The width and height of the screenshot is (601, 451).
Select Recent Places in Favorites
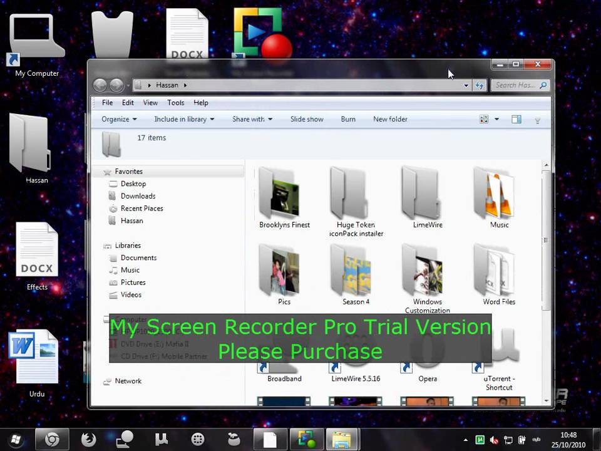(142, 208)
